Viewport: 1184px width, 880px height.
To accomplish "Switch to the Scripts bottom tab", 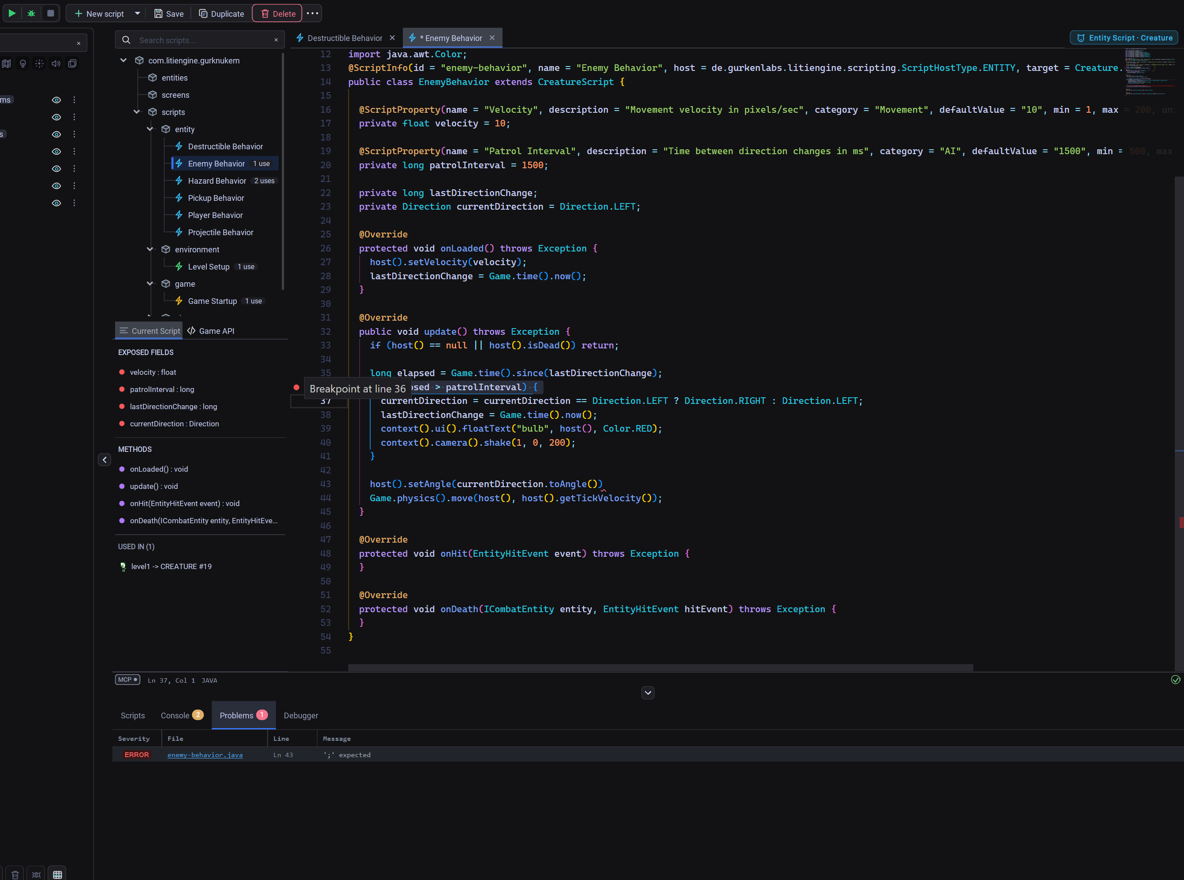I will click(133, 715).
